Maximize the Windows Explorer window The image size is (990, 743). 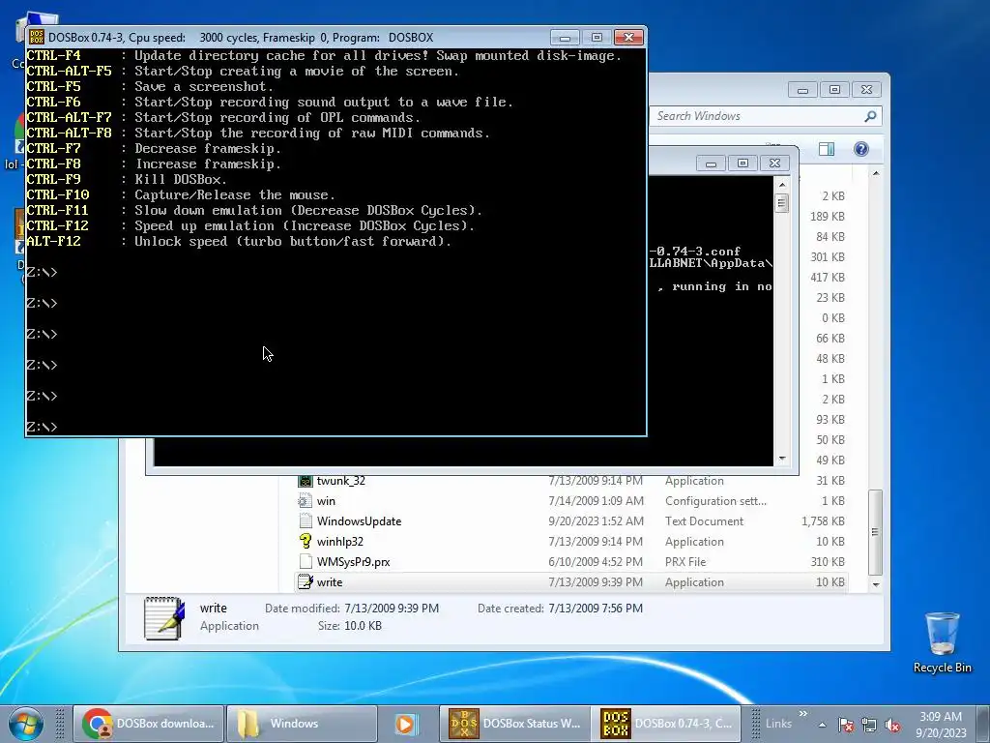click(834, 90)
